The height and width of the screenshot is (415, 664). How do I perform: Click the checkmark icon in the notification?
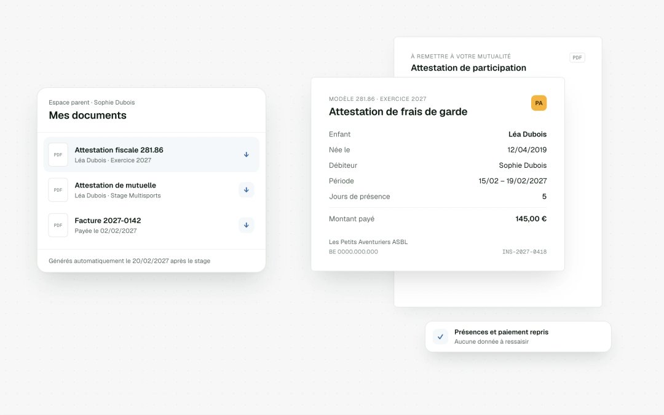(440, 337)
